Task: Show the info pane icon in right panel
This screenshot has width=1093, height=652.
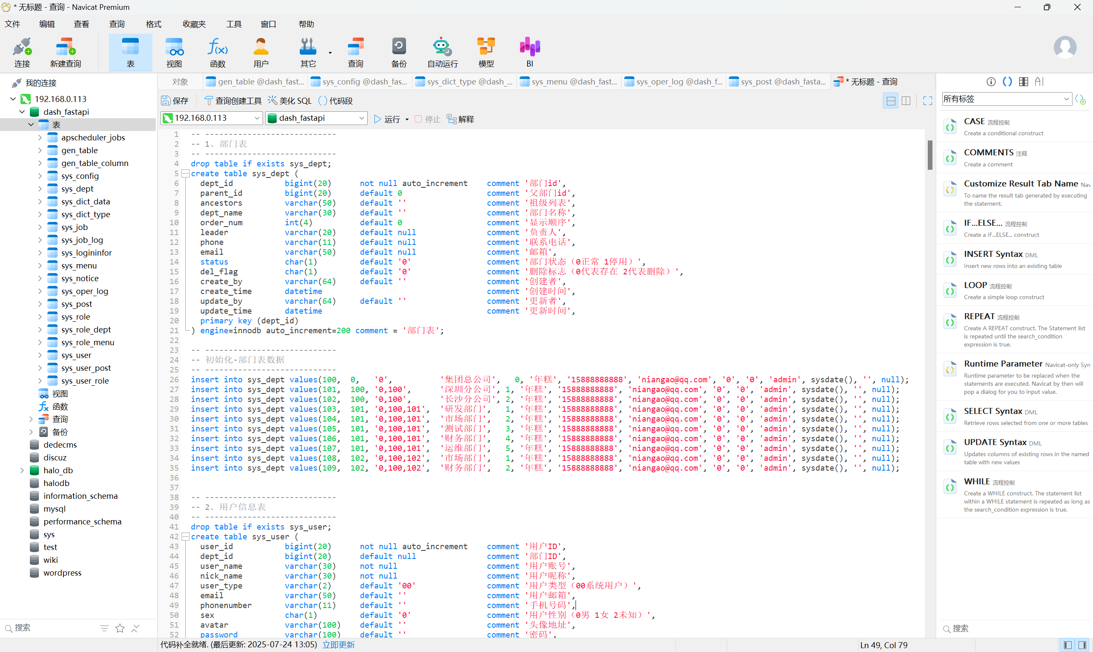Action: [991, 82]
